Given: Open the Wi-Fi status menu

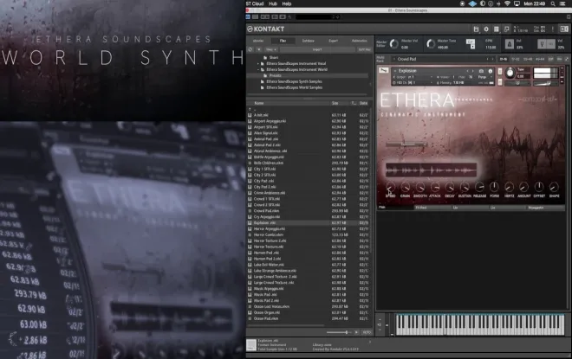Looking at the screenshot, I should (x=507, y=3).
